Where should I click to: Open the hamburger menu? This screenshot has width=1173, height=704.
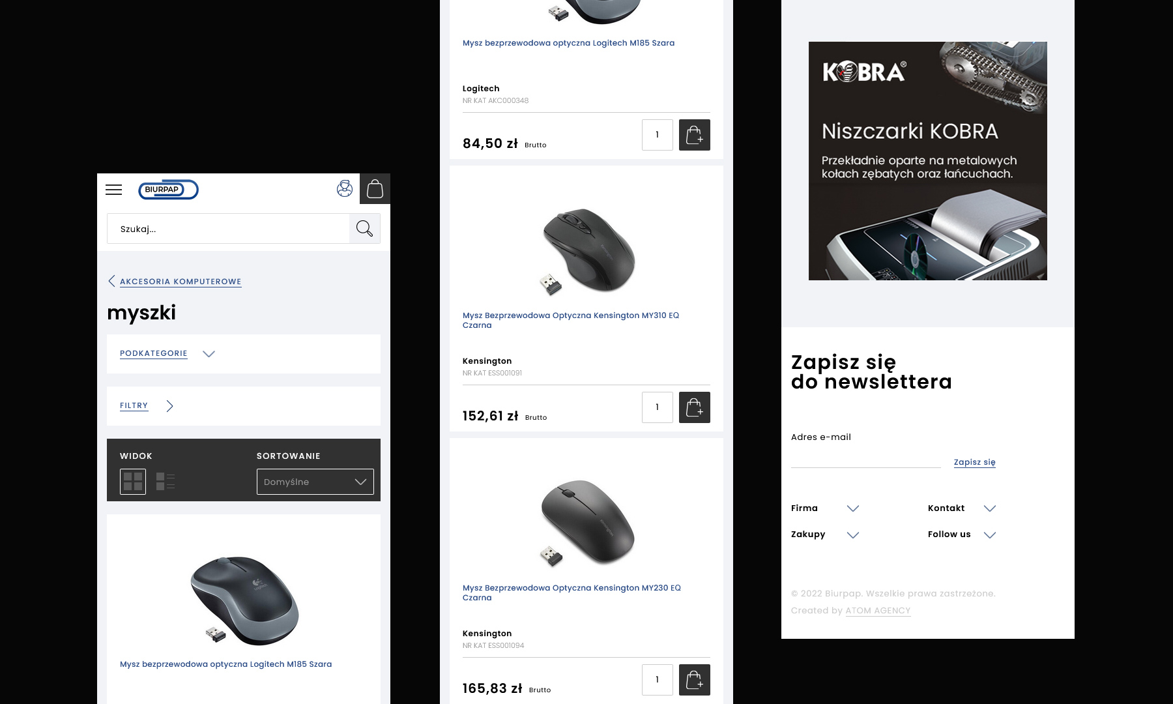(x=113, y=190)
